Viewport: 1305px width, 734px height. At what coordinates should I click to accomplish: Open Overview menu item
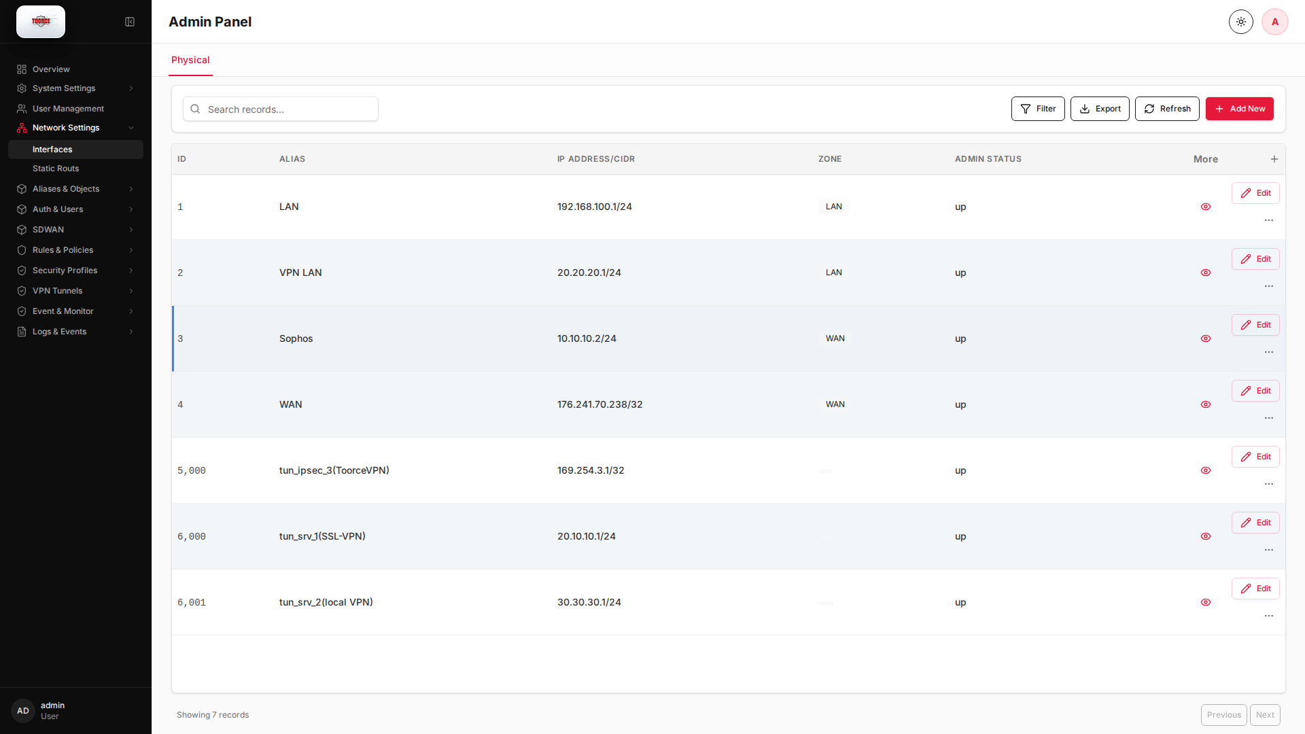pos(75,69)
